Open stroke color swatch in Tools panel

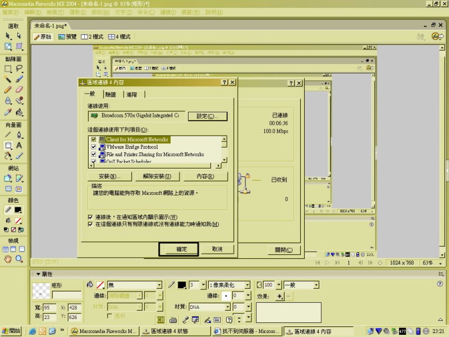18,210
